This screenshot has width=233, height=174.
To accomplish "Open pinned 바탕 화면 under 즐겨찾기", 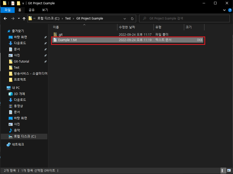I will [x=20, y=37].
